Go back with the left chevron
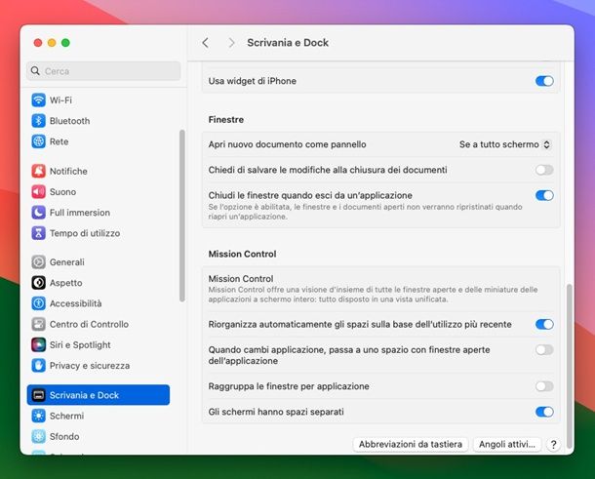 (205, 43)
